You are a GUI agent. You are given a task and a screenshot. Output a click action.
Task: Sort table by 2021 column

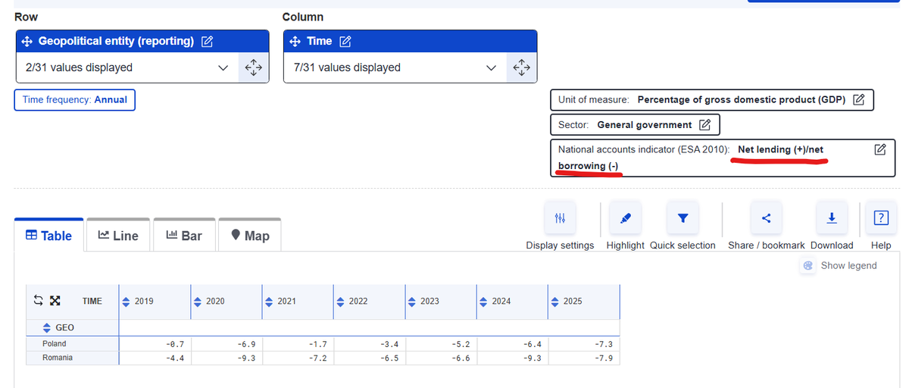tap(269, 302)
